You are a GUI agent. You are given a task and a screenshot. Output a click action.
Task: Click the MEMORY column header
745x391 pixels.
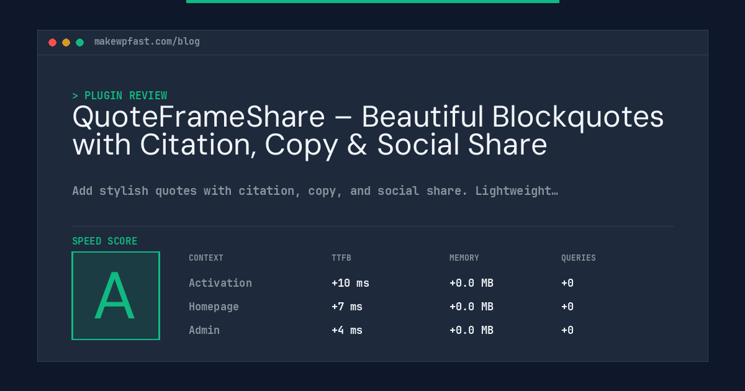click(x=464, y=258)
